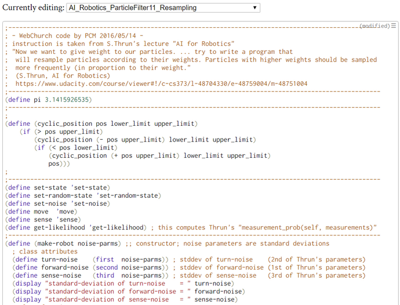The image size is (400, 305).
Task: Click the '(define pi 3.1415926535)' line
Action: [49, 100]
